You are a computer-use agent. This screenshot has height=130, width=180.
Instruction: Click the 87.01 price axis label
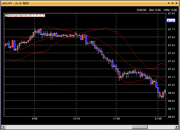(x=171, y=85)
